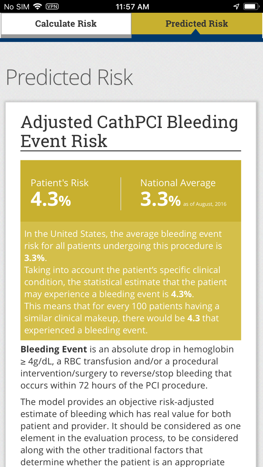Tap the location arrow in the status bar
This screenshot has width=263, height=467.
pos(236,6)
